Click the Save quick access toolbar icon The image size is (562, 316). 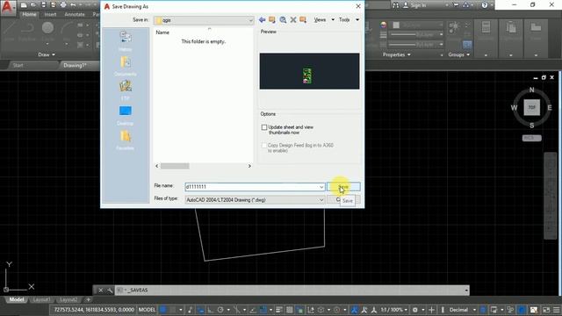tap(43, 5)
